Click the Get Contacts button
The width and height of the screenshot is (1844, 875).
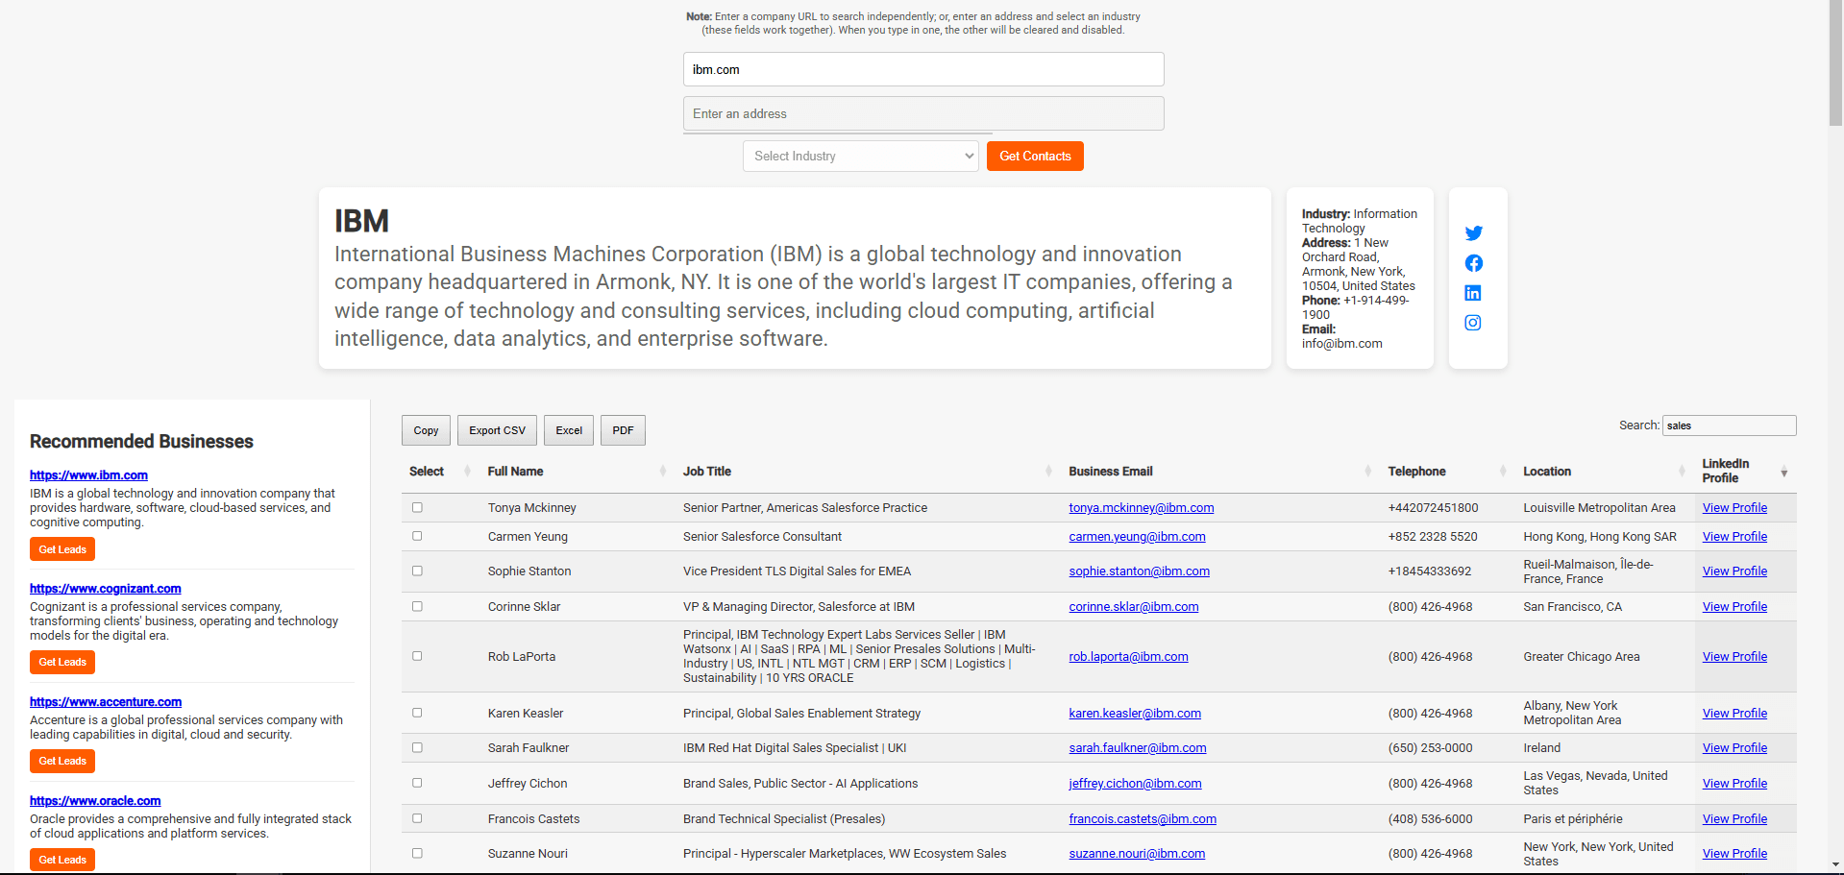[1035, 157]
